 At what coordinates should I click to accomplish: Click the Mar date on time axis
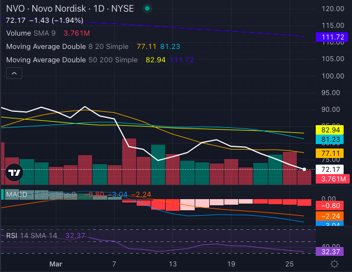pos(56,264)
